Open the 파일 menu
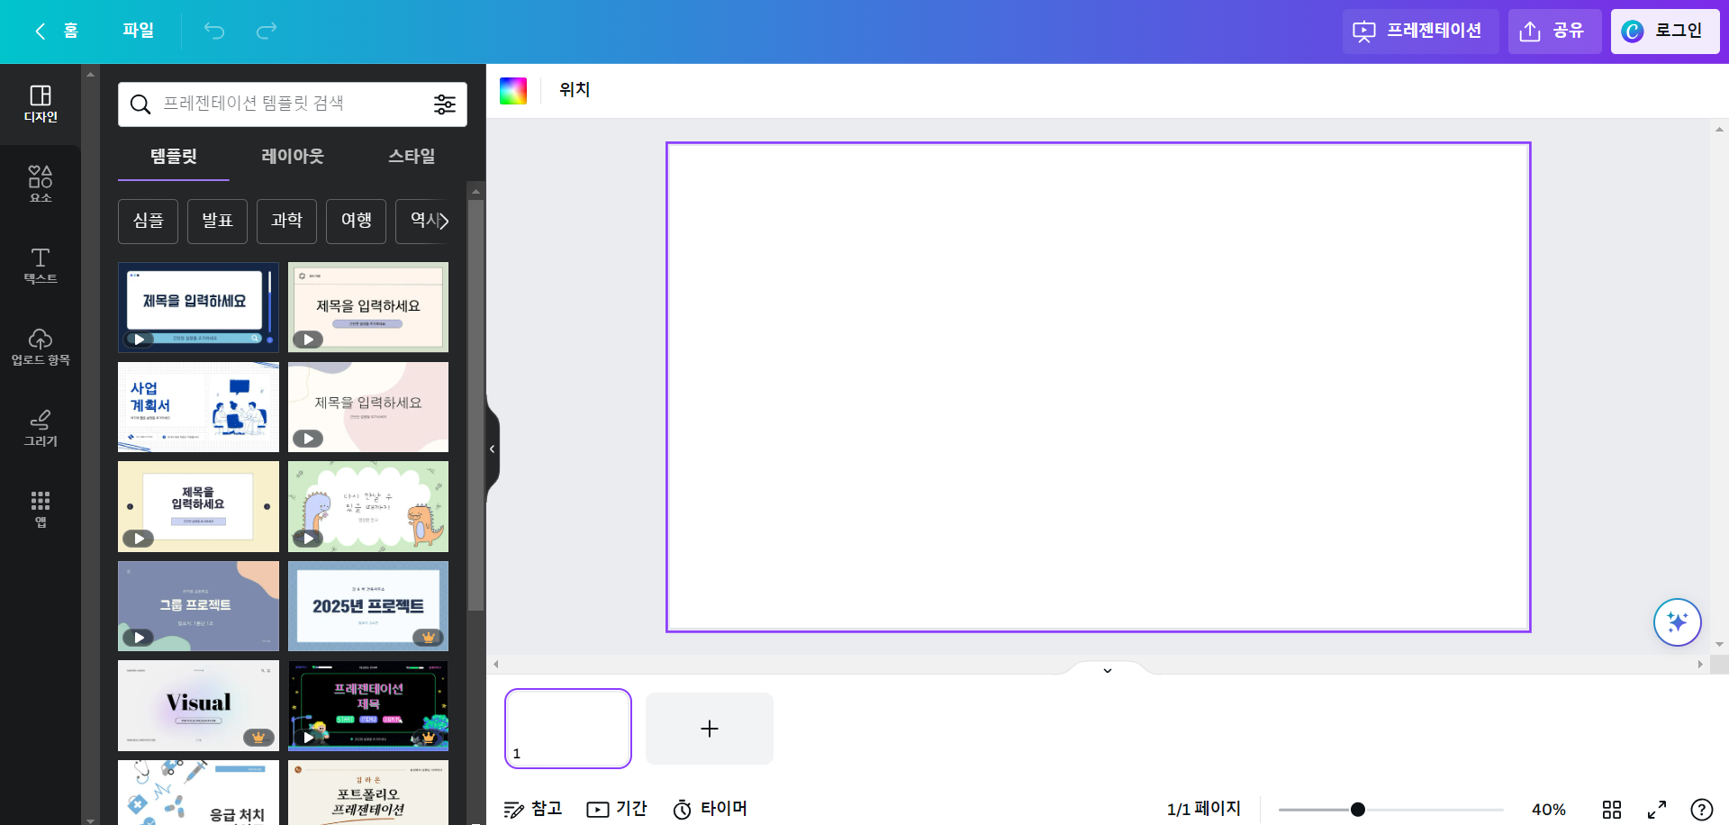The height and width of the screenshot is (825, 1729). click(138, 31)
